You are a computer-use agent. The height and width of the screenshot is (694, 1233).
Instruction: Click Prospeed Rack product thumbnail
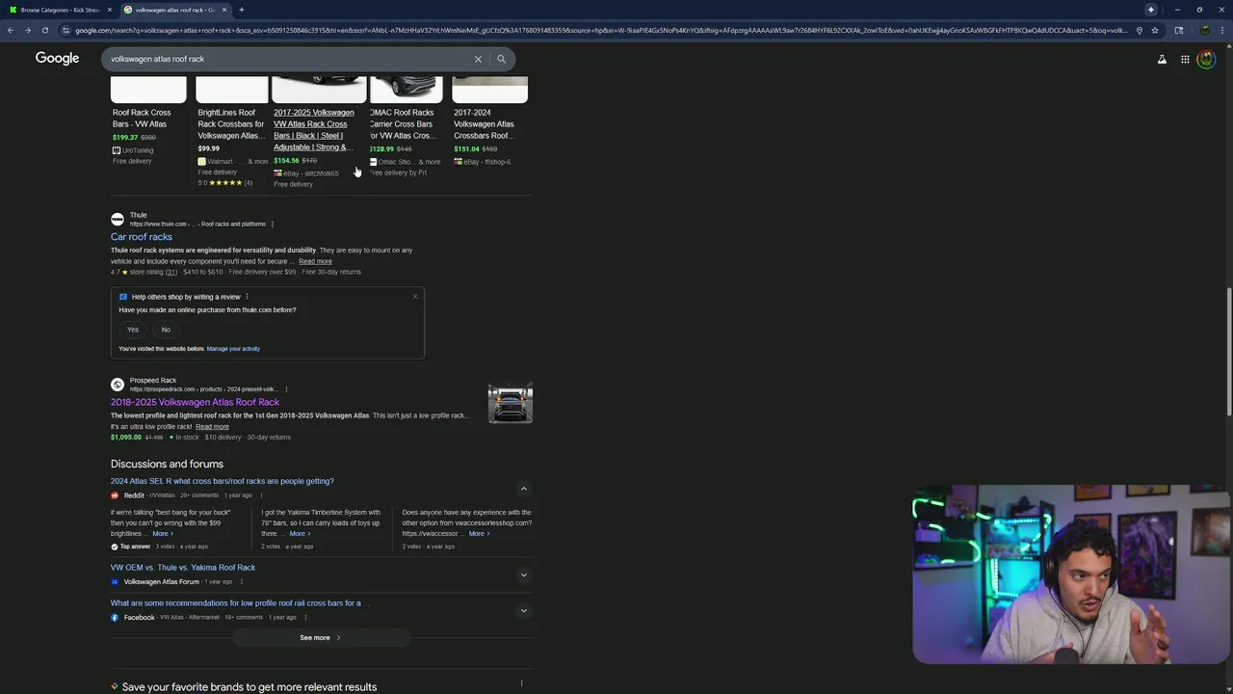click(x=511, y=403)
